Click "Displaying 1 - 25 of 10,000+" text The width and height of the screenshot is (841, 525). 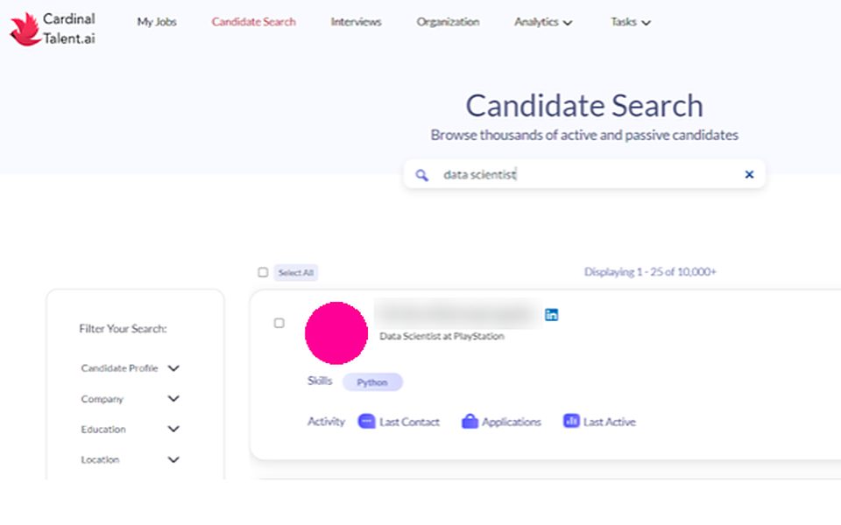tap(650, 271)
